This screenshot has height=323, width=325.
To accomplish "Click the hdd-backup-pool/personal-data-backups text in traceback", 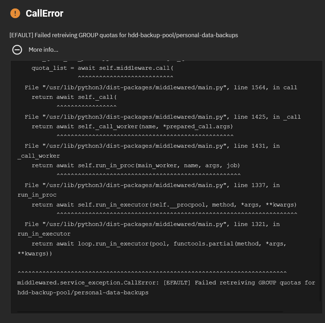I will click(83, 293).
